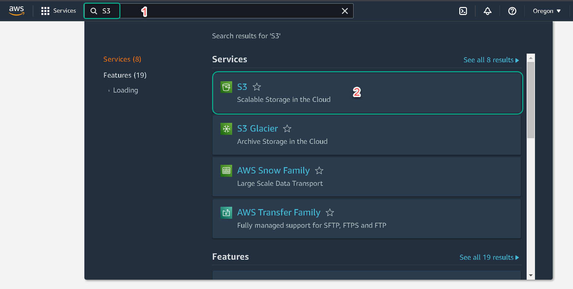Click See all 19 results link

point(489,257)
